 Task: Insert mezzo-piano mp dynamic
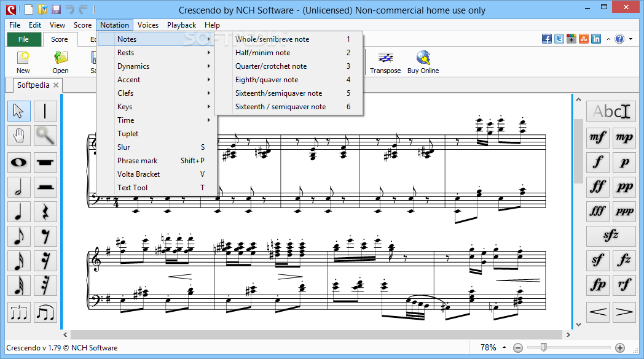[624, 137]
